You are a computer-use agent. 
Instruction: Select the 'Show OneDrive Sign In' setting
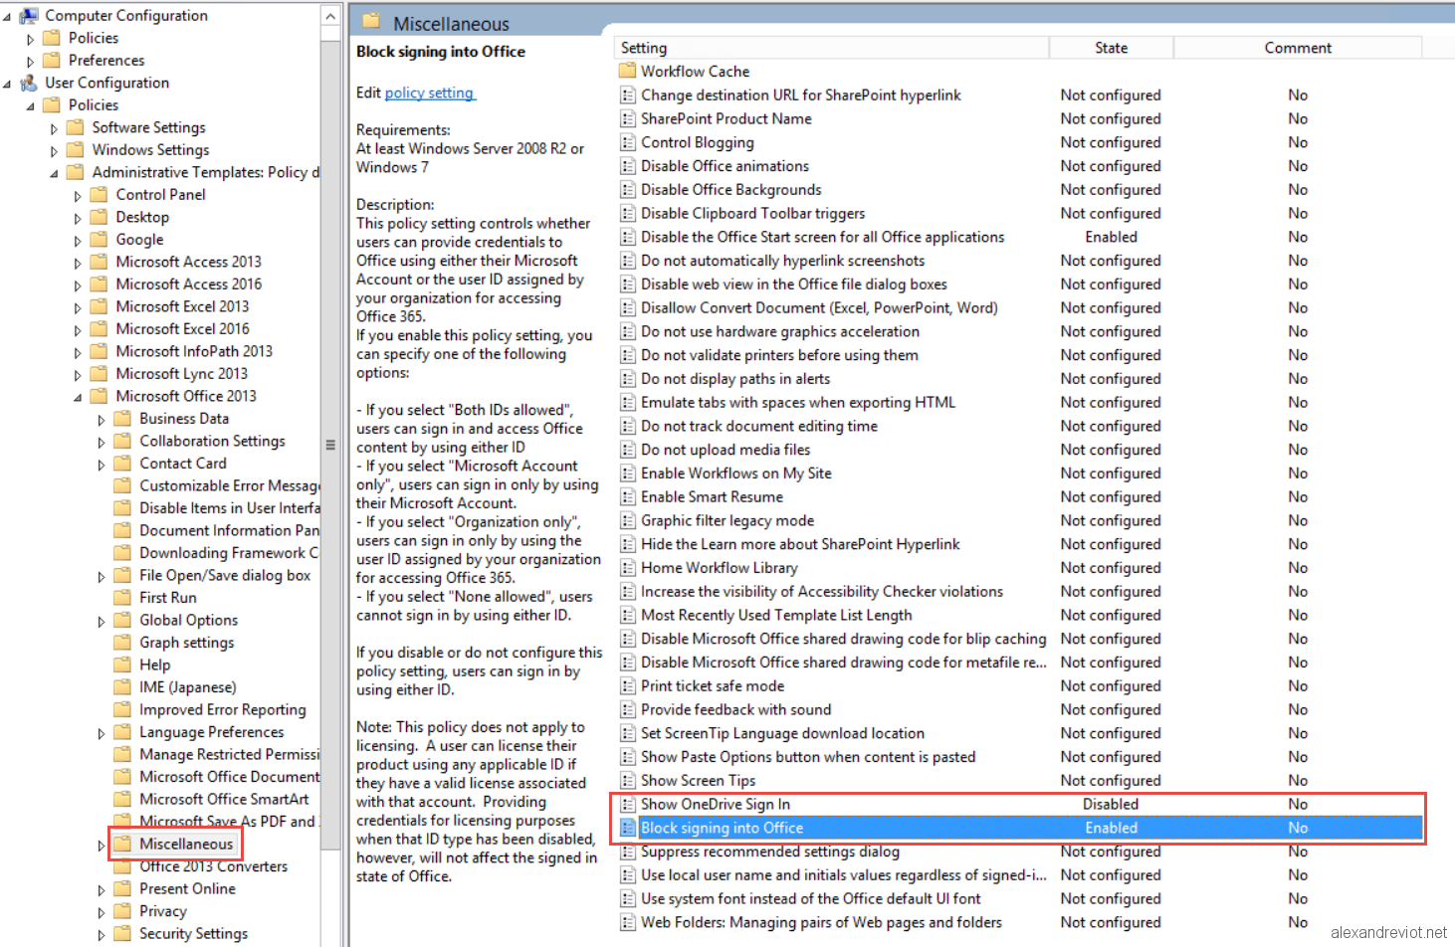point(716,805)
